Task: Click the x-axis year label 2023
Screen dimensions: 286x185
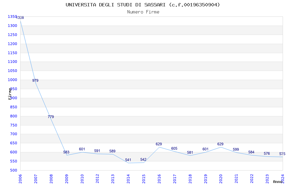Action: (x=267, y=179)
